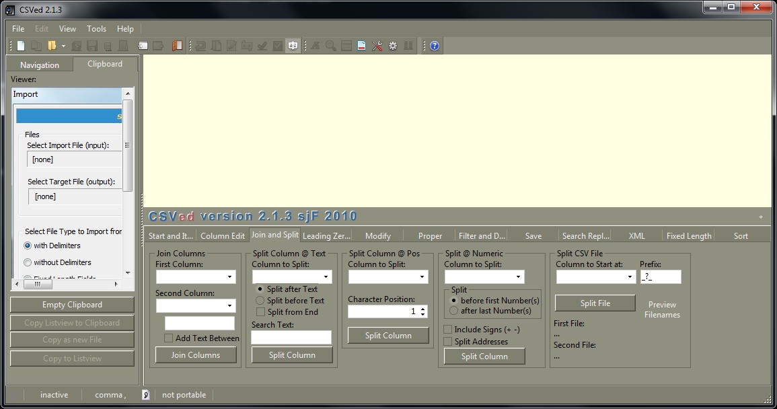The image size is (777, 409).
Task: Click the text columns toolbar icon
Action: click(408, 46)
